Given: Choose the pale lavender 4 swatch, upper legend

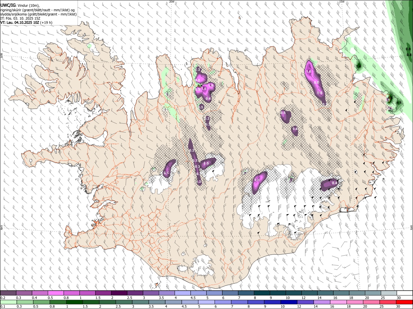Looking at the screenshot, I should [x=182, y=293].
